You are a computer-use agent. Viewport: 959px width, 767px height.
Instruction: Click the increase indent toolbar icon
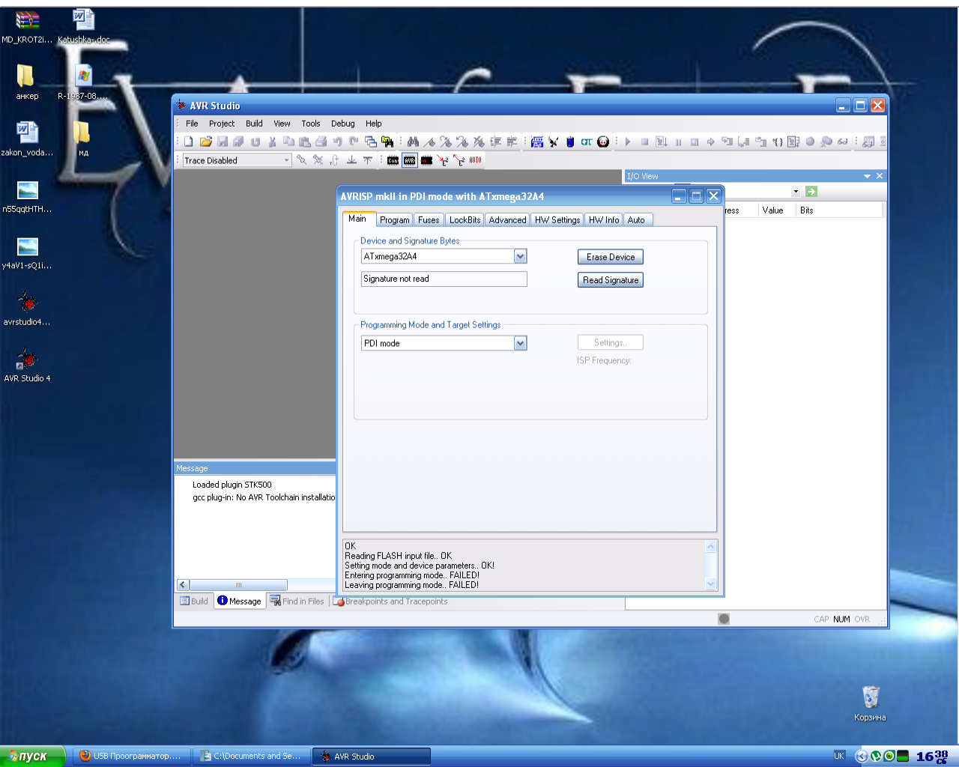[x=495, y=142]
